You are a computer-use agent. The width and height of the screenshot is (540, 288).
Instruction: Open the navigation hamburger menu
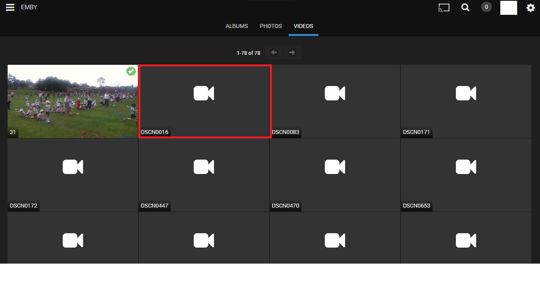tap(10, 7)
